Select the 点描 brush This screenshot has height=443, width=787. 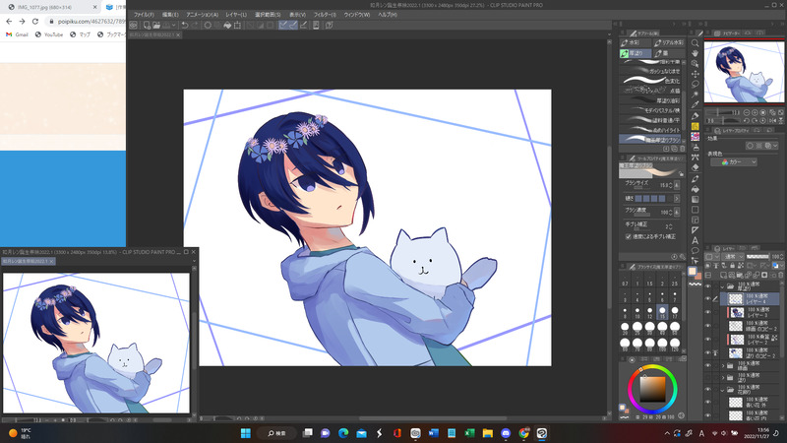pyautogui.click(x=650, y=91)
